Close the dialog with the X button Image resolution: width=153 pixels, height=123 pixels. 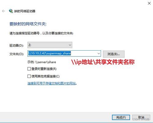(x=149, y=3)
